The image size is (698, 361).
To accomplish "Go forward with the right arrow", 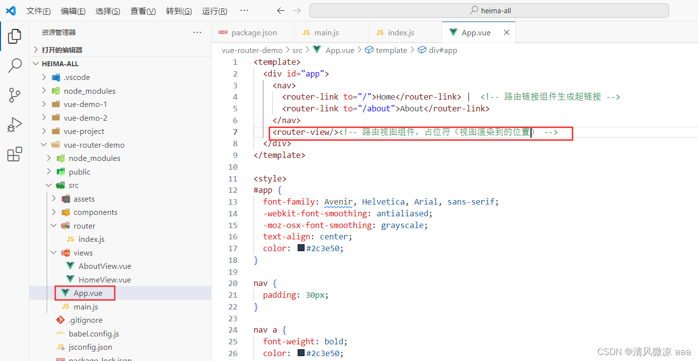I will tap(297, 11).
